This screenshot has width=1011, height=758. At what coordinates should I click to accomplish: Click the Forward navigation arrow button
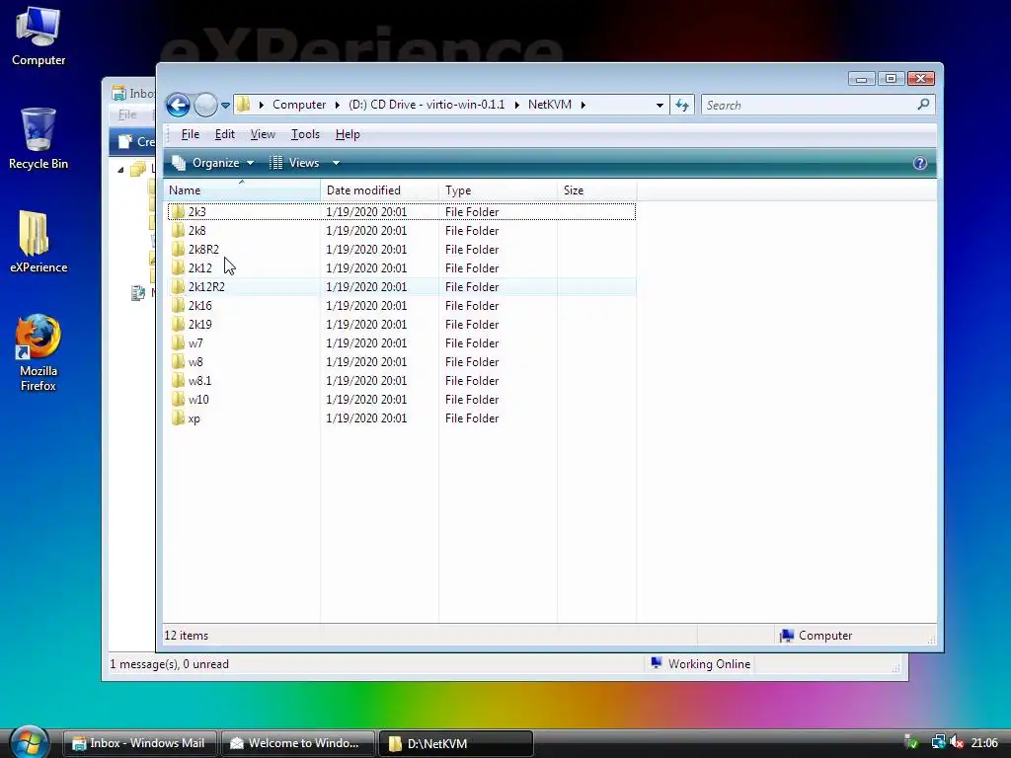pyautogui.click(x=205, y=105)
